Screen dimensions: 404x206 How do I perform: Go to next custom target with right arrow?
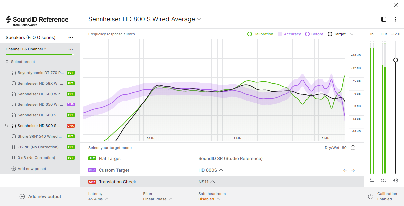(x=353, y=170)
